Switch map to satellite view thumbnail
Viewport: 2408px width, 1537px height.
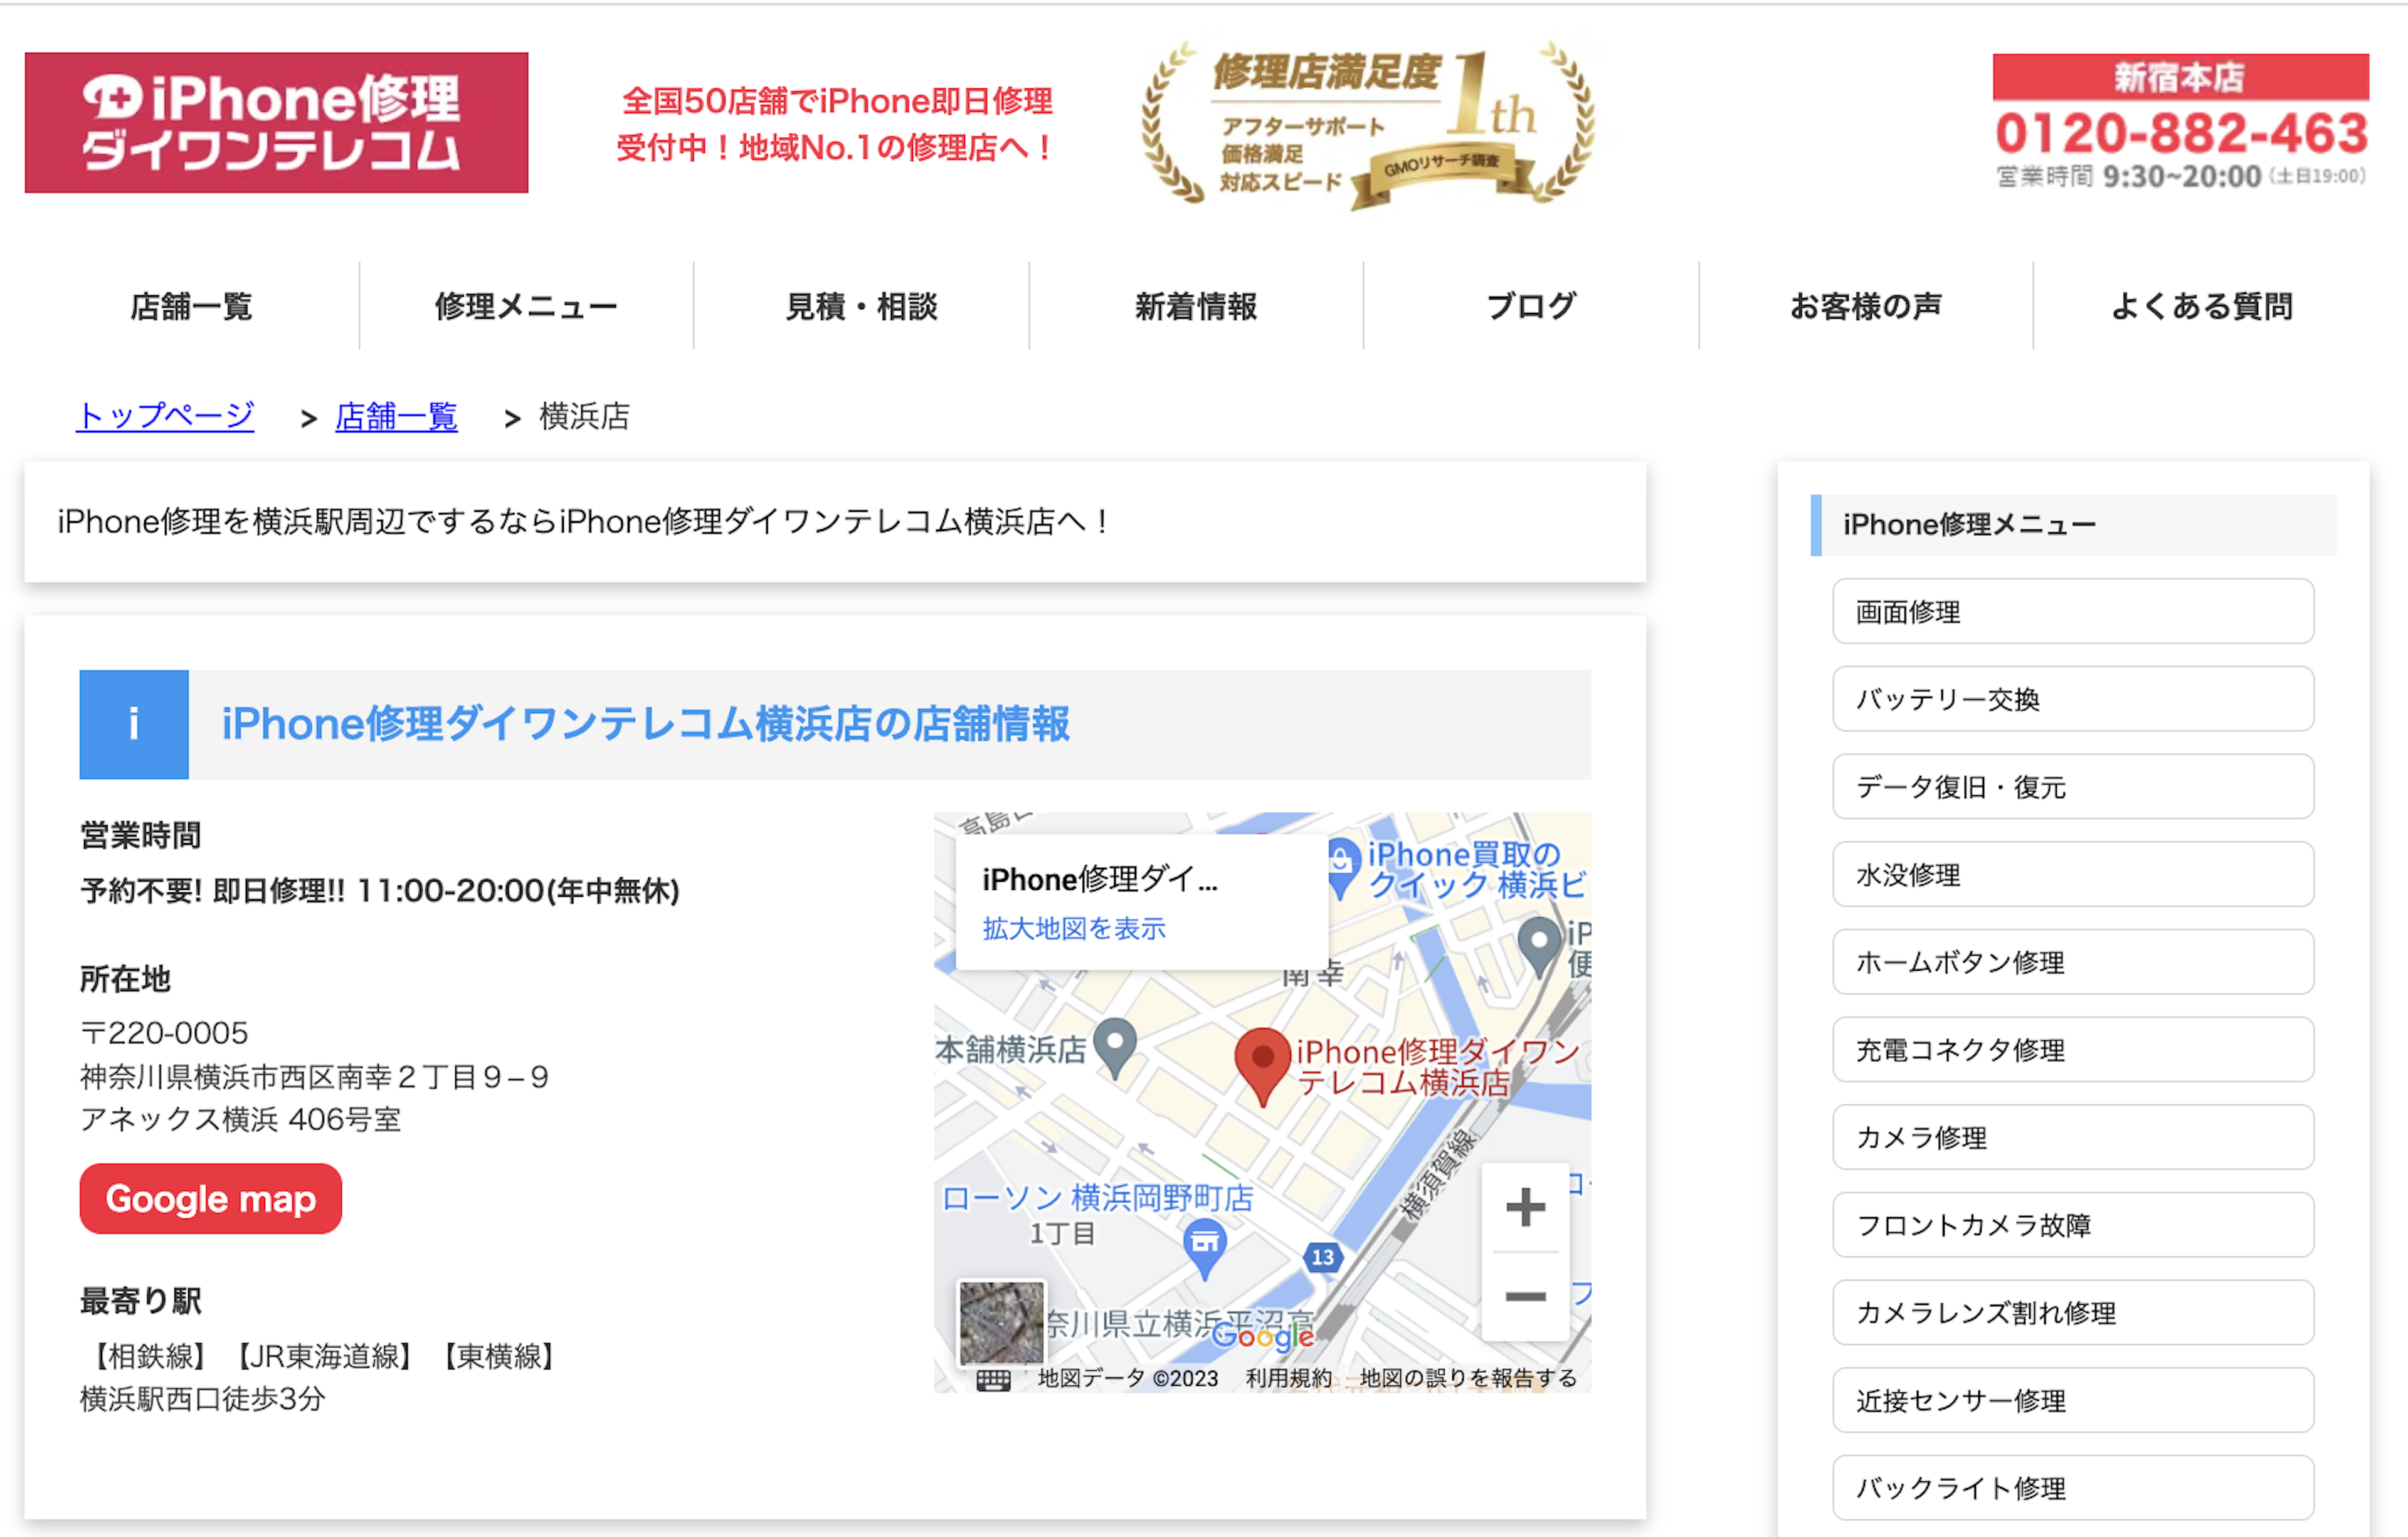tap(1001, 1322)
